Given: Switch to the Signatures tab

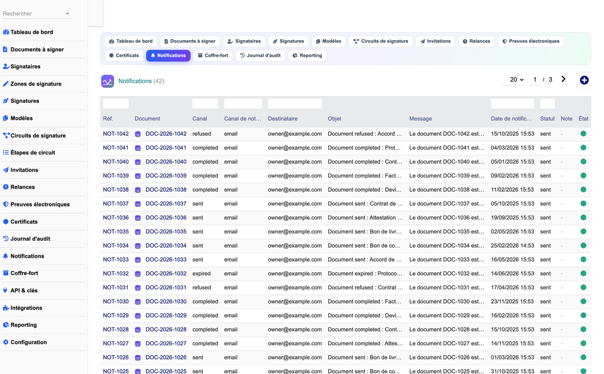Looking at the screenshot, I should (x=288, y=41).
